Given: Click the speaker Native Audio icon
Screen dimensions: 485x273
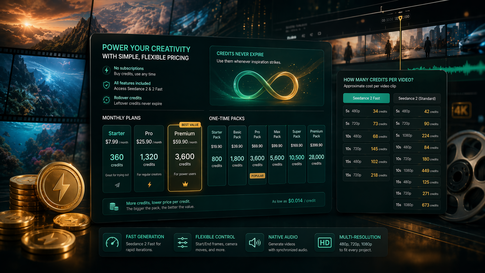Looking at the screenshot, I should (255, 243).
